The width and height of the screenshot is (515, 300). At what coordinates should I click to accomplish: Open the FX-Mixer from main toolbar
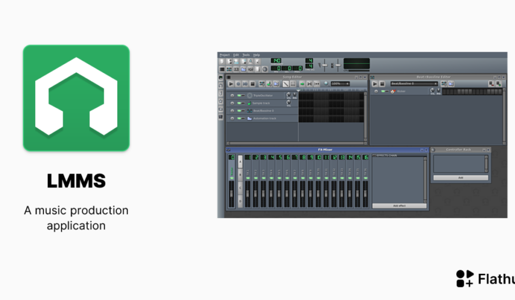click(x=250, y=69)
